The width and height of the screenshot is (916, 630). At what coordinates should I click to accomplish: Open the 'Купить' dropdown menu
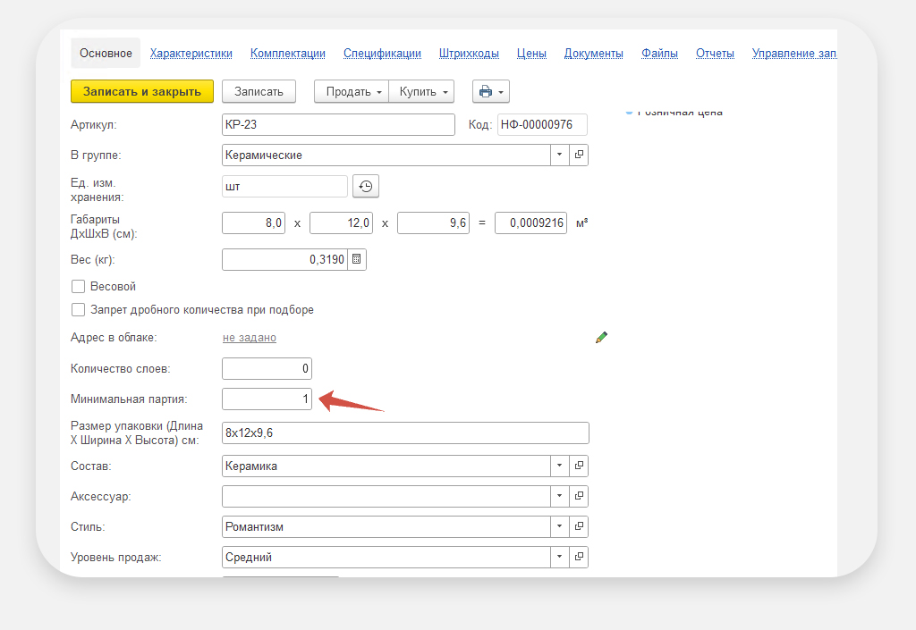421,91
